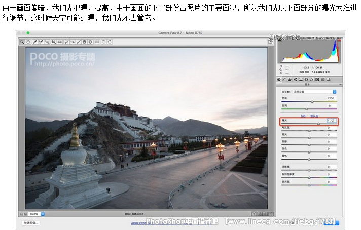Cycle before/after preview views icon
This screenshot has height=230, width=361.
(x=254, y=214)
